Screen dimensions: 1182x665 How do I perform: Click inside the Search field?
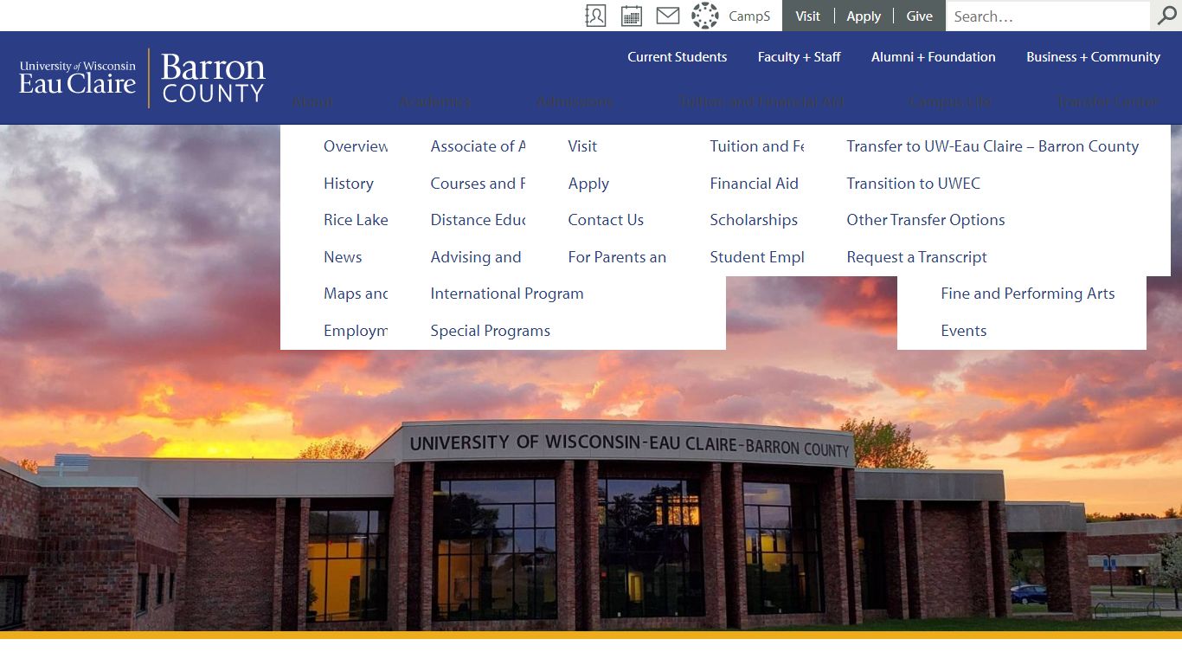pyautogui.click(x=1048, y=16)
